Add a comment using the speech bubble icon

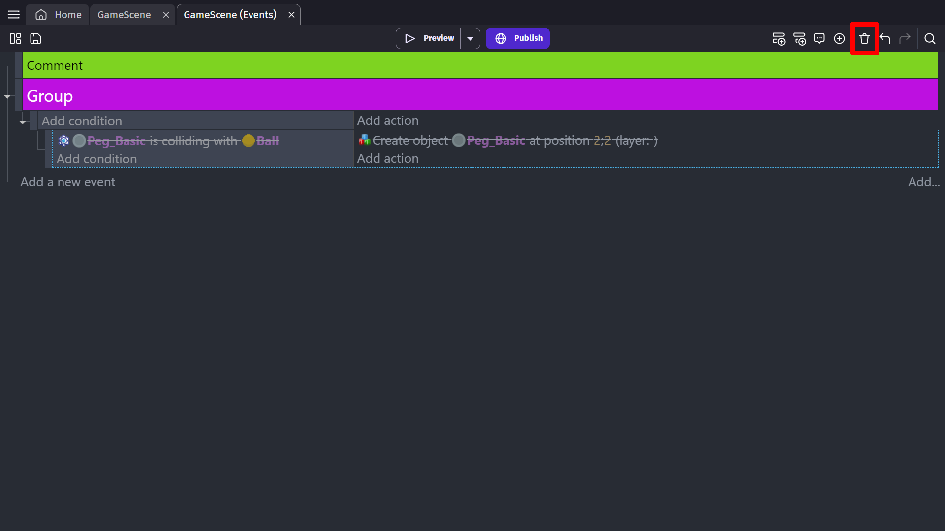819,38
